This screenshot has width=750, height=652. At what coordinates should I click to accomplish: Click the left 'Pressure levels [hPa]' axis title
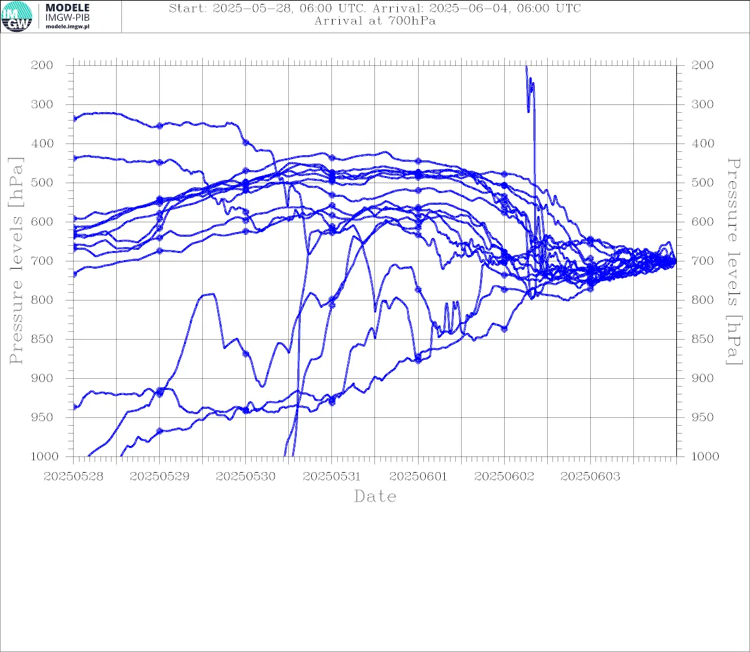(x=16, y=261)
